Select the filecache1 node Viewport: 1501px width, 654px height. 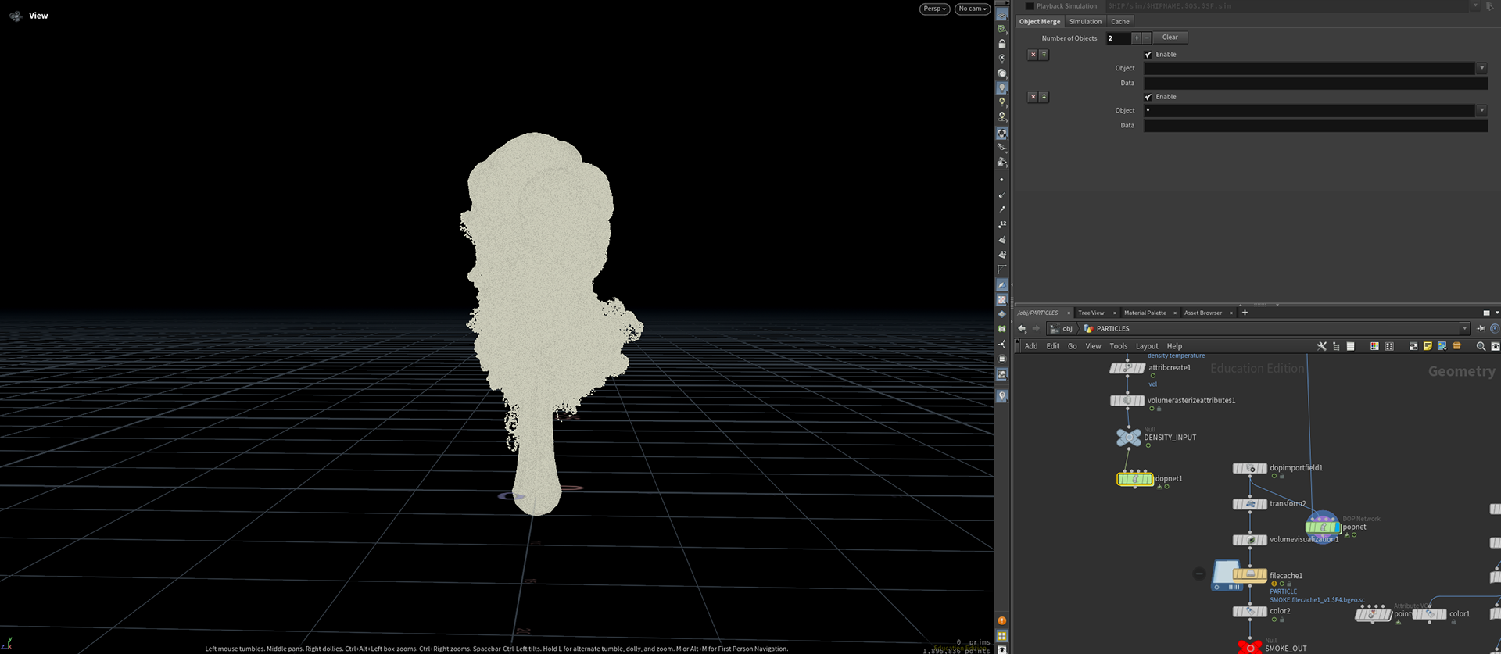pyautogui.click(x=1250, y=575)
